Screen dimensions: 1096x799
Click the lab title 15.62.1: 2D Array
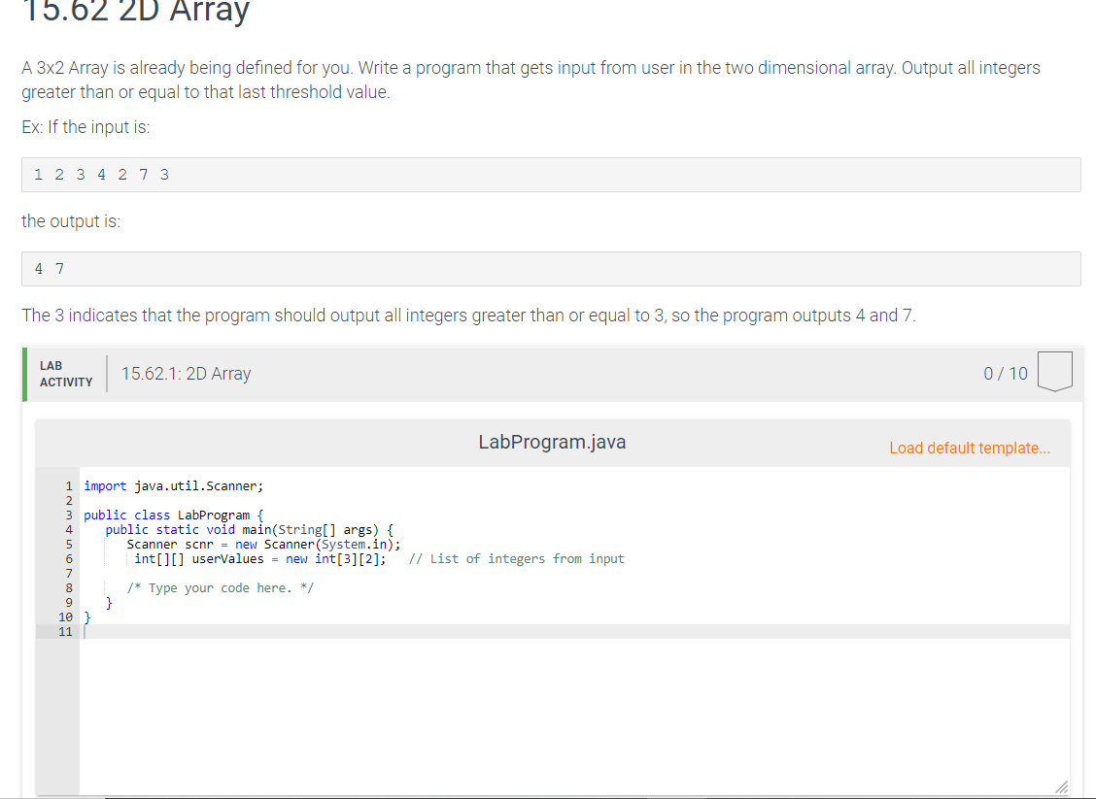pyautogui.click(x=186, y=373)
